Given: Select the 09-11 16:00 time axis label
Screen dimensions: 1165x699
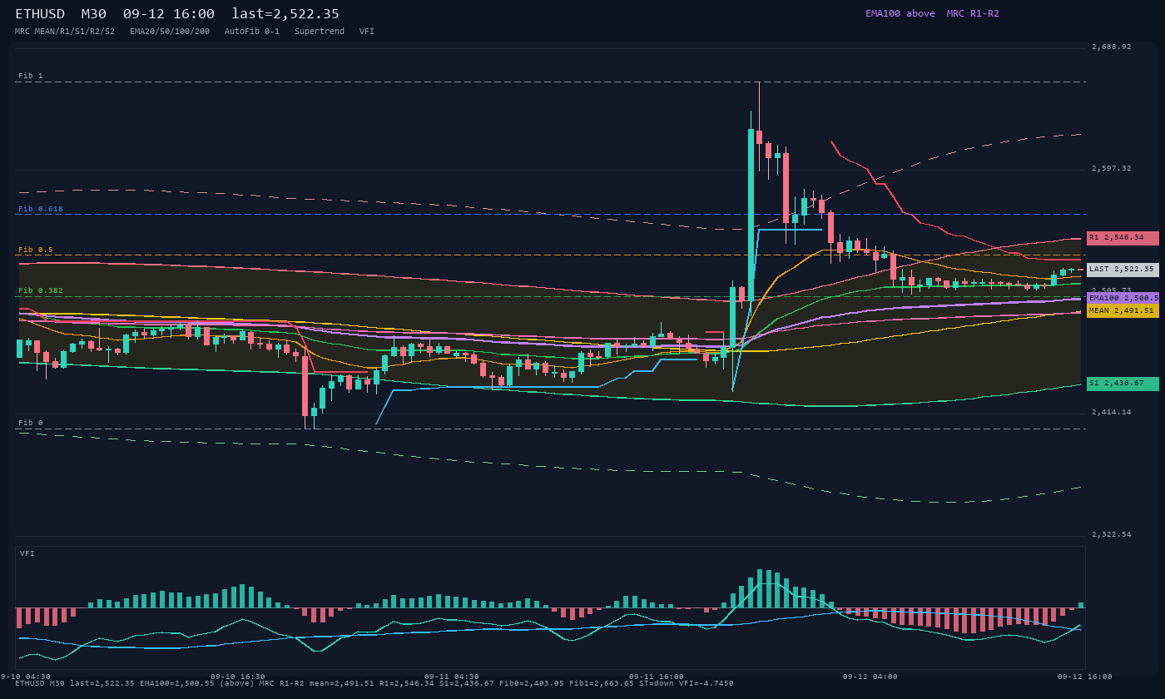Looking at the screenshot, I should pos(657,677).
